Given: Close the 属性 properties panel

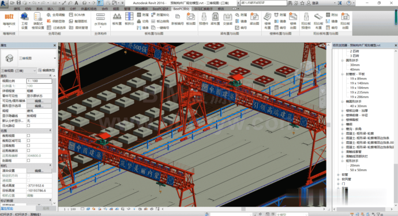Looking at the screenshot, I should click(x=55, y=45).
